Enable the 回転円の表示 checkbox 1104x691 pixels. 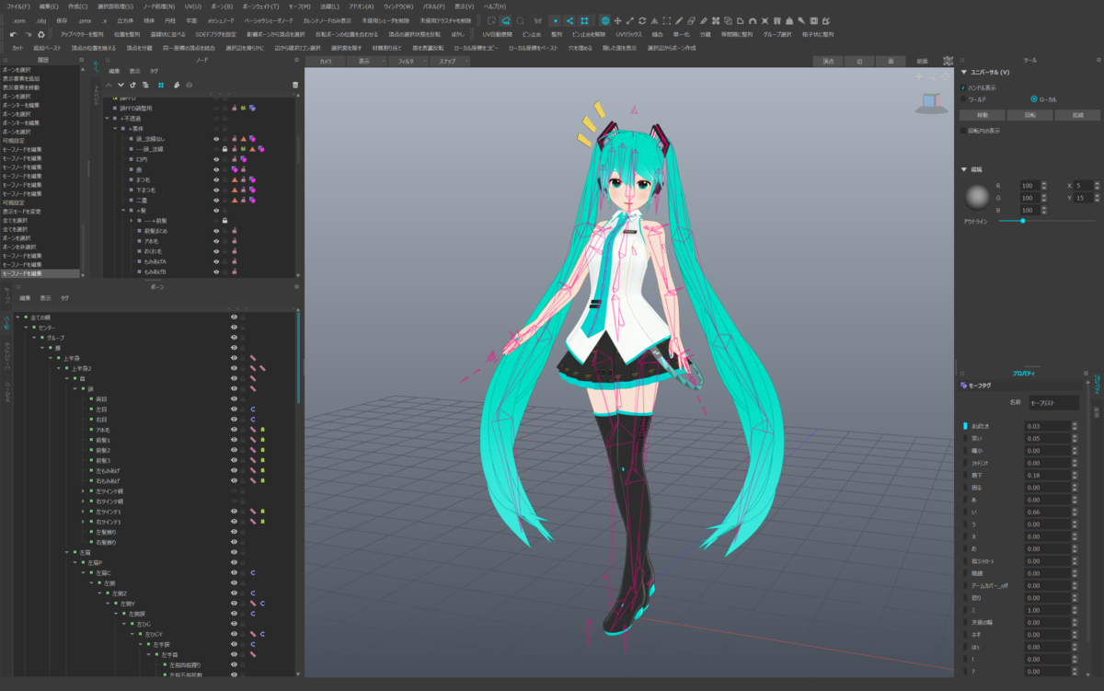pos(963,131)
